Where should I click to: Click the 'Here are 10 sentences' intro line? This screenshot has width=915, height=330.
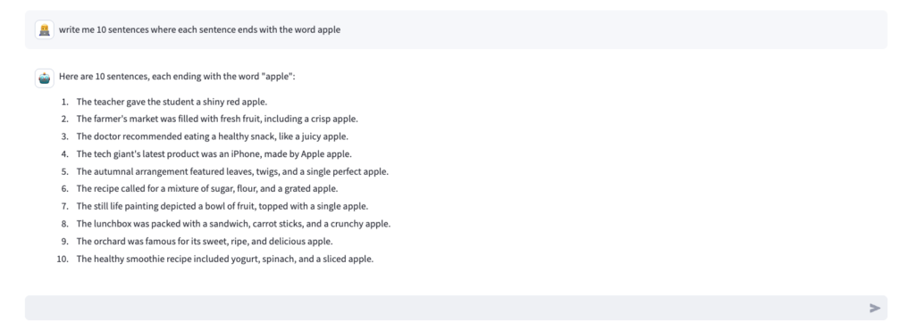[178, 76]
